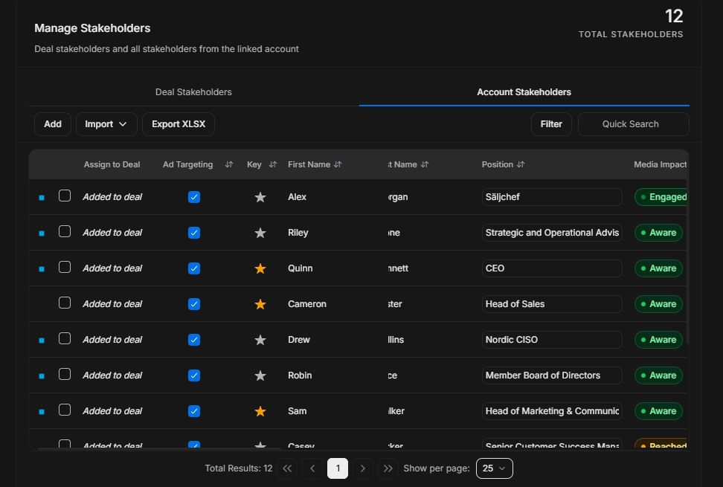Viewport: 723px width, 487px height.
Task: Click Added to deal for Robin
Action: 112,375
